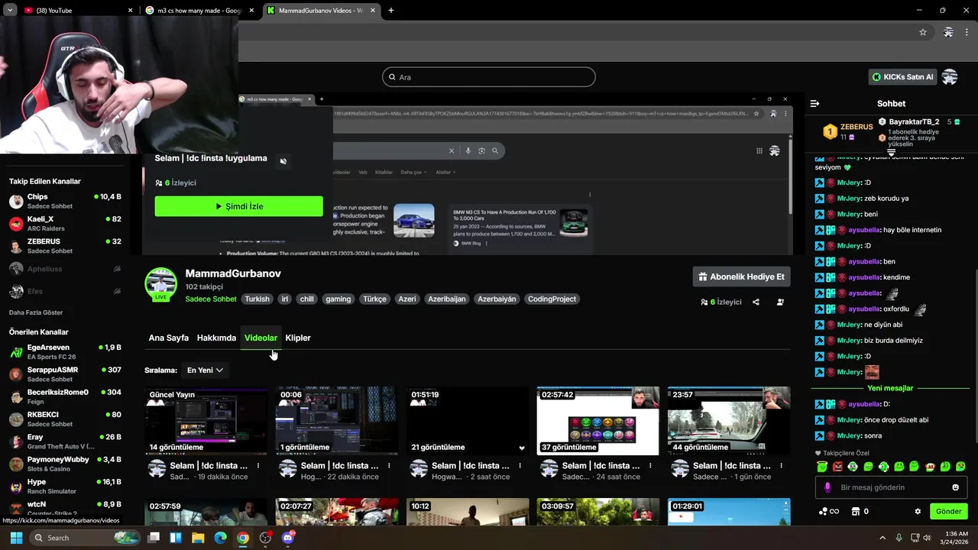
Task: Open the chat settings gear icon
Action: click(x=918, y=511)
